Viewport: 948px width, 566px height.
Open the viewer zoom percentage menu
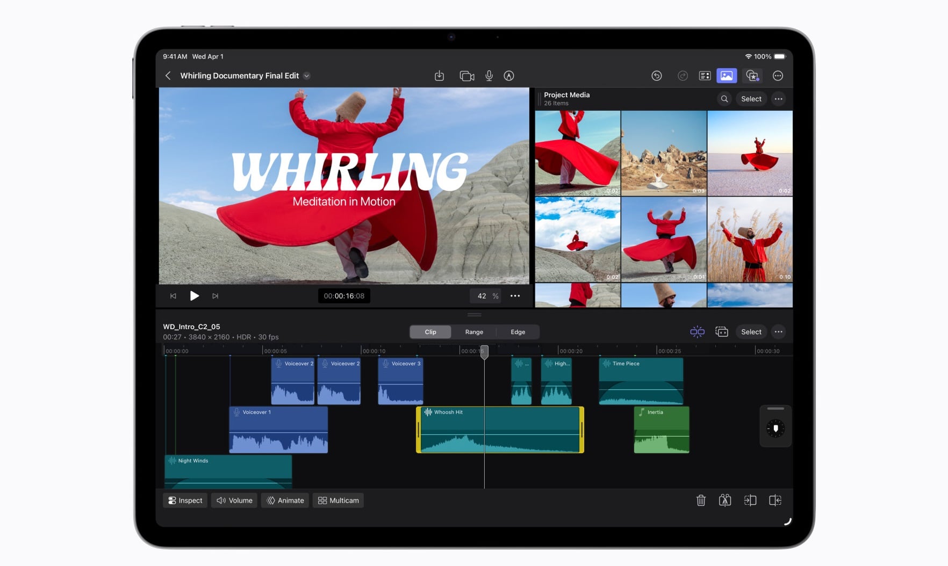point(486,296)
